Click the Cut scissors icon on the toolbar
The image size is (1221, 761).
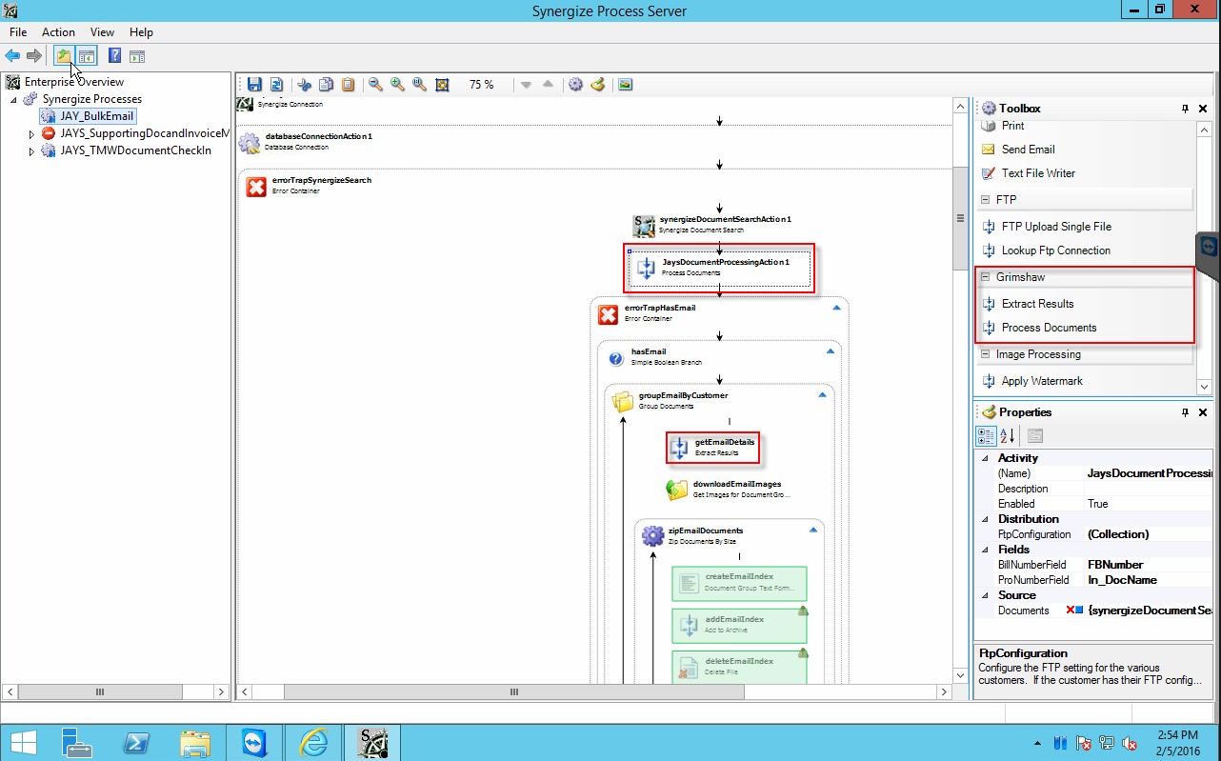pos(305,85)
